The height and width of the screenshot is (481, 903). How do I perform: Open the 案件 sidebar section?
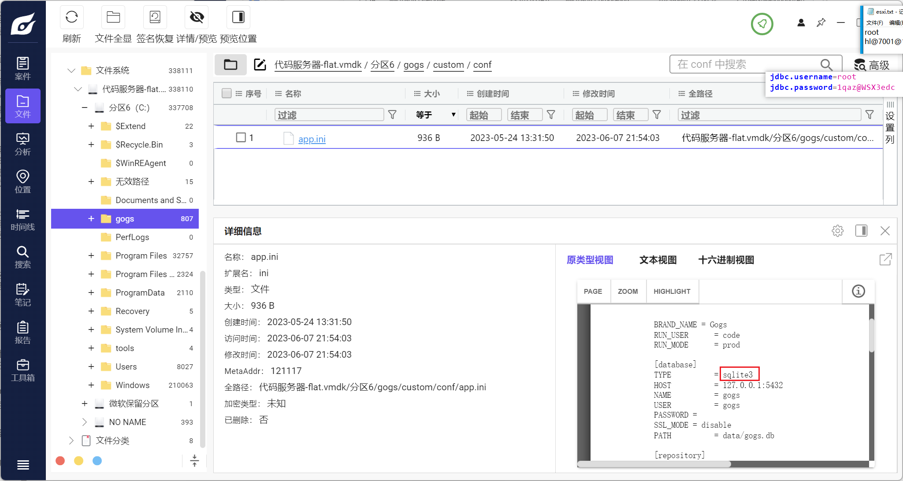[x=23, y=68]
